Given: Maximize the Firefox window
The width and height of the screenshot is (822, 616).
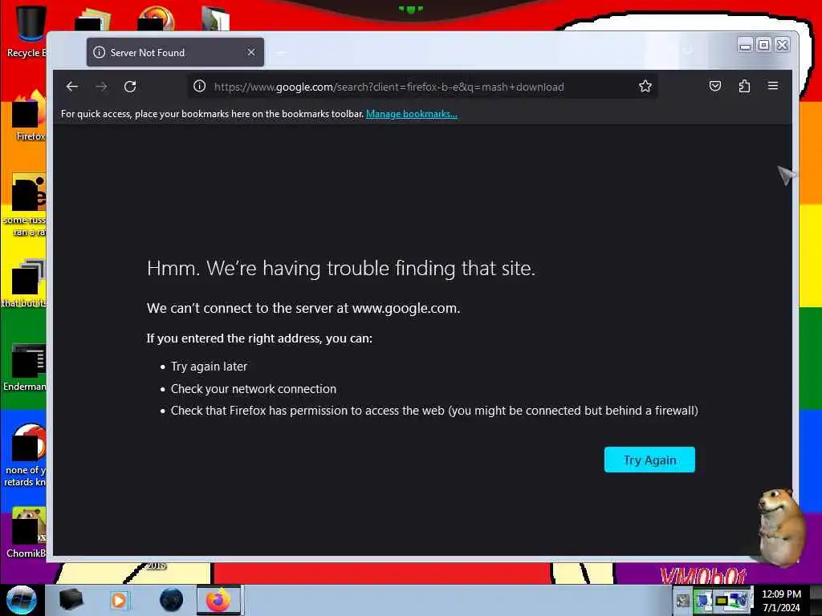Looking at the screenshot, I should click(x=764, y=45).
